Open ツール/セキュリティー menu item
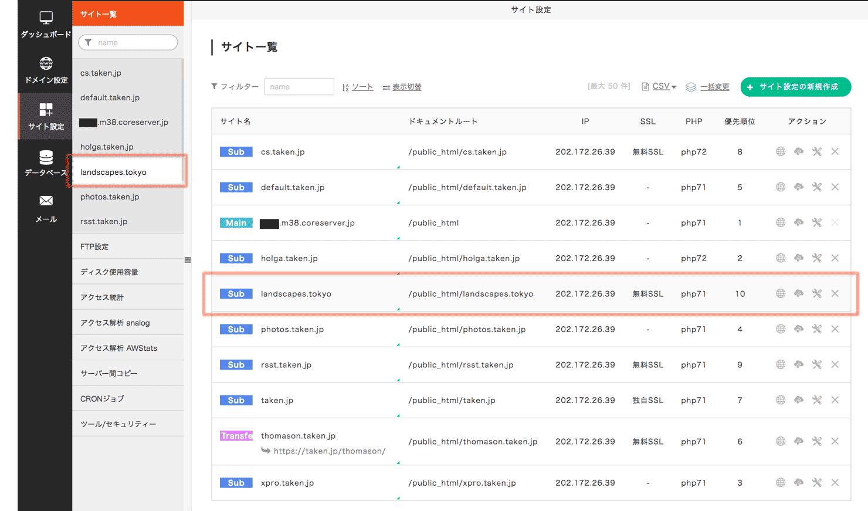868x511 pixels. 128,424
